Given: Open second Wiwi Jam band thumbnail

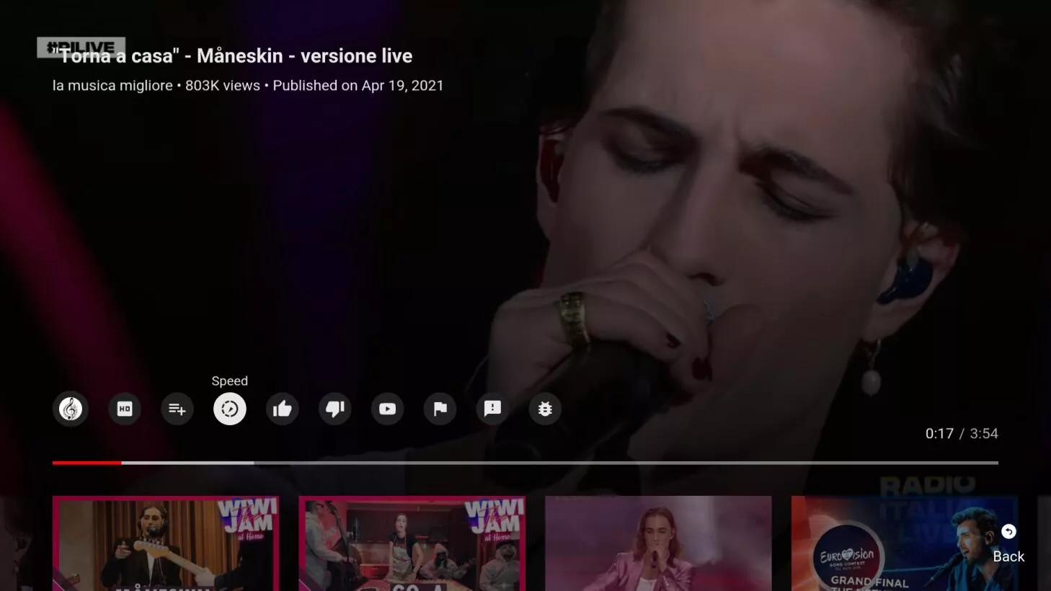Looking at the screenshot, I should point(412,543).
